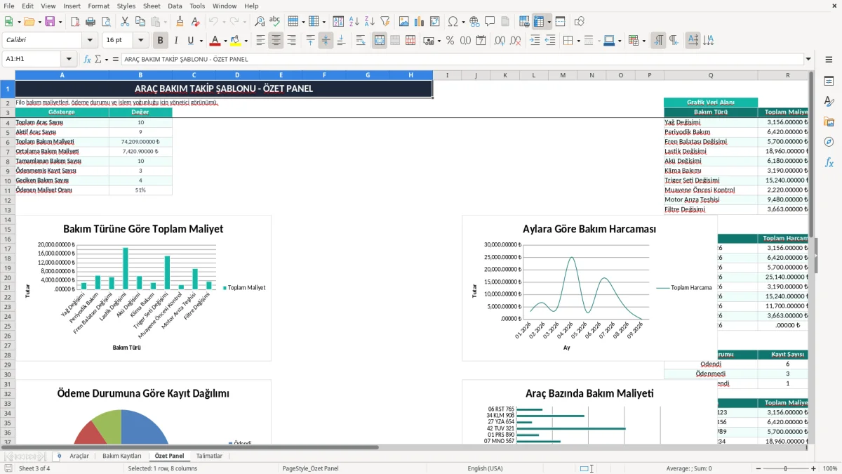Open sidebar Navigator compass icon
Viewport: 842px width, 474px height.
[x=829, y=142]
